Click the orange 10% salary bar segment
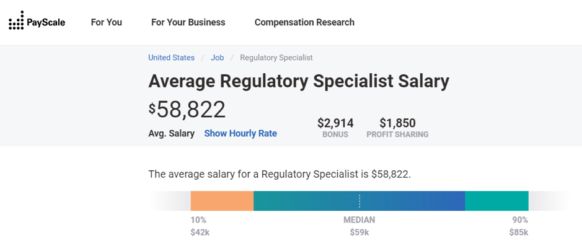Screen dimensions: 582x246 tap(222, 201)
